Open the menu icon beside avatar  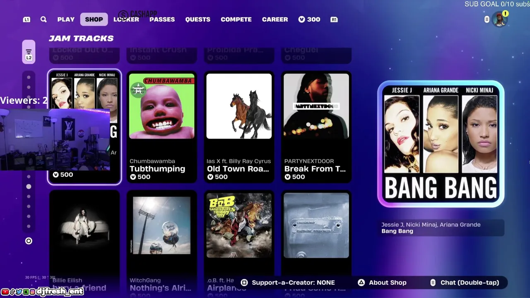[x=487, y=19]
